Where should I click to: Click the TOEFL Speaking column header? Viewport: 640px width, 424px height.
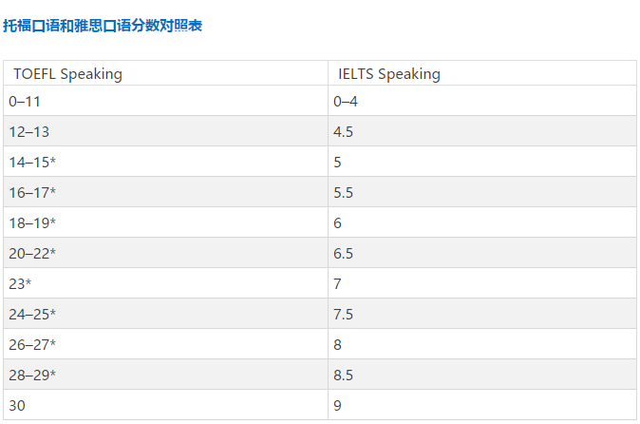[x=67, y=74]
